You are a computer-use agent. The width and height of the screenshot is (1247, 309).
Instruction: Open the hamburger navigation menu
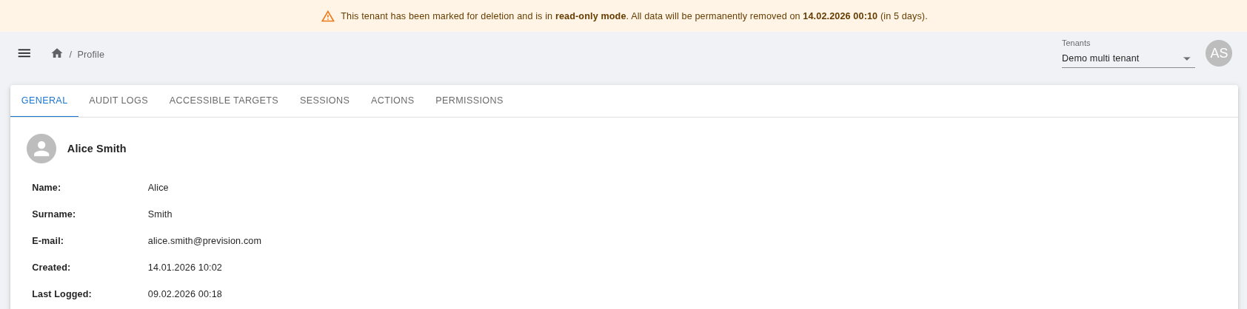coord(24,53)
